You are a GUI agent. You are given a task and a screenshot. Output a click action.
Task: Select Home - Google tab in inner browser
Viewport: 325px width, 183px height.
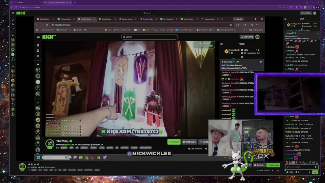click(x=128, y=19)
